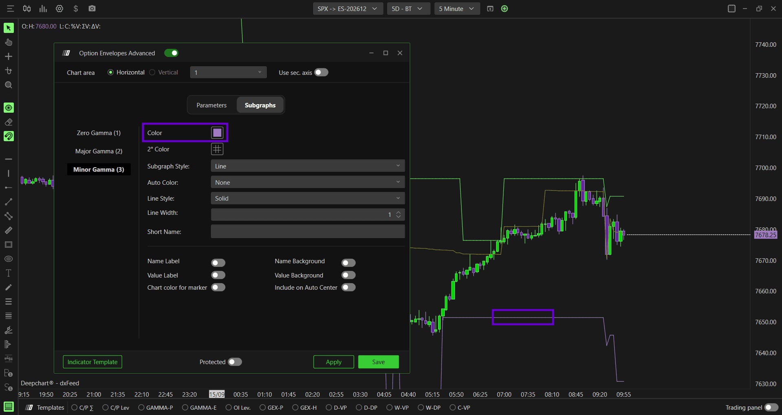Select the Vertical chart area option
The height and width of the screenshot is (415, 782).
[164, 72]
